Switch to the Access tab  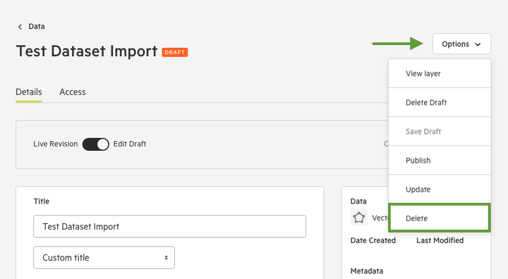73,92
